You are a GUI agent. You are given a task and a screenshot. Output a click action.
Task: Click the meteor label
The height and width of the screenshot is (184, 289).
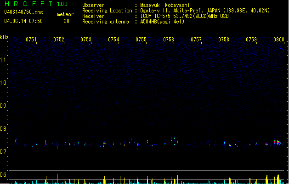point(65,14)
